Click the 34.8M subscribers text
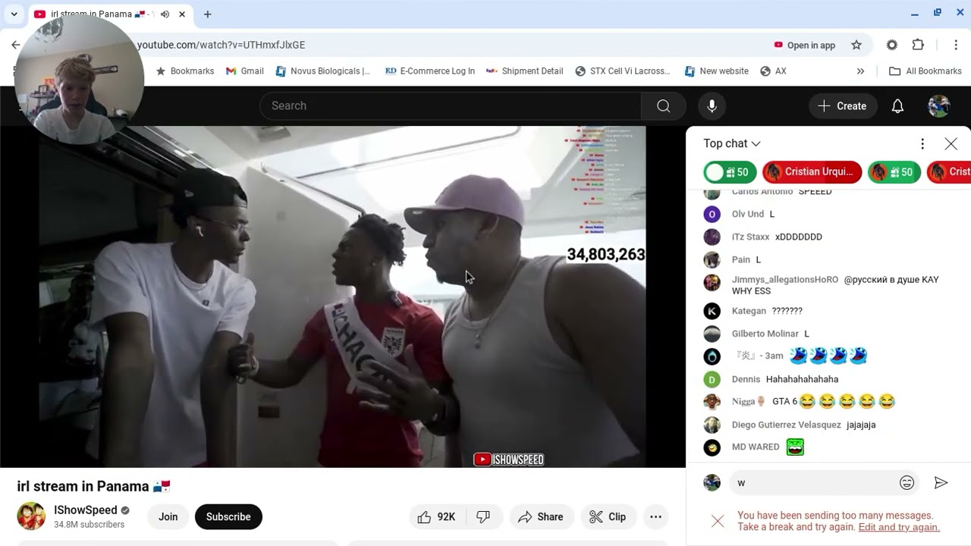Image resolution: width=971 pixels, height=546 pixels. click(89, 525)
